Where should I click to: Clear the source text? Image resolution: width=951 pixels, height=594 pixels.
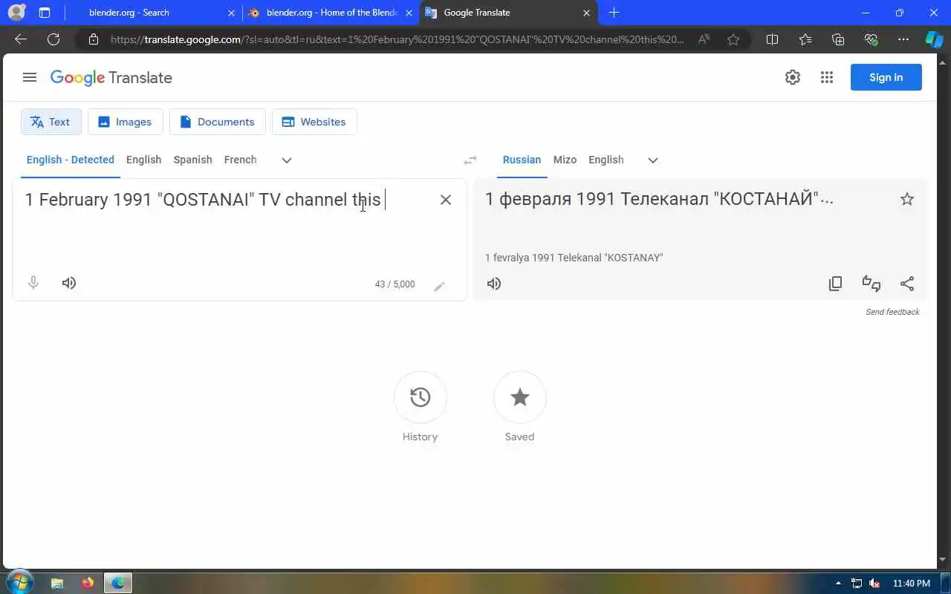(x=446, y=199)
